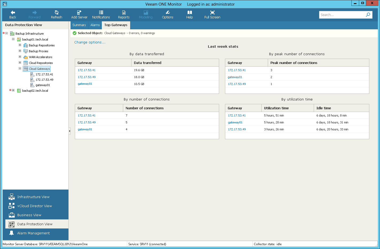The image size is (380, 249).
Task: Sort by Idle time column header
Action: click(x=342, y=108)
